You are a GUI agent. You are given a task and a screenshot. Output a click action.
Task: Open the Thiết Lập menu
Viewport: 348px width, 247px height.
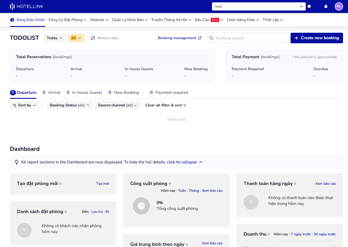[x=273, y=20]
